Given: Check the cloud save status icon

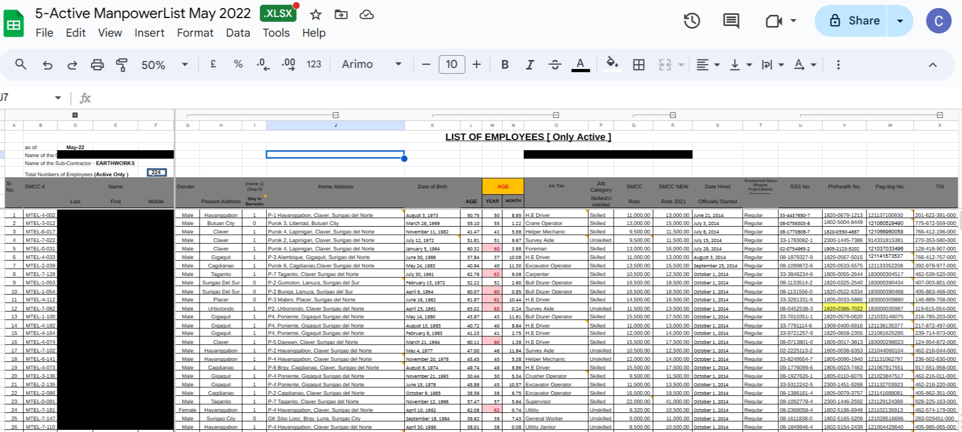Looking at the screenshot, I should pos(367,15).
